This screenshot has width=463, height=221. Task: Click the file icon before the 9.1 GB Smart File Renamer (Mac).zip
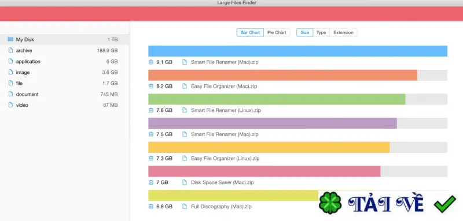pos(185,62)
